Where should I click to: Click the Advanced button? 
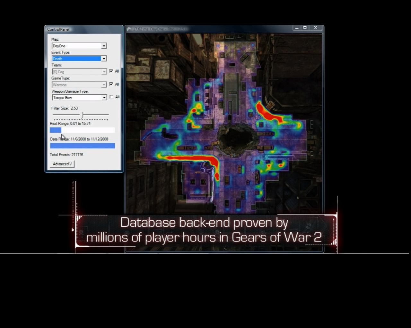(x=62, y=164)
